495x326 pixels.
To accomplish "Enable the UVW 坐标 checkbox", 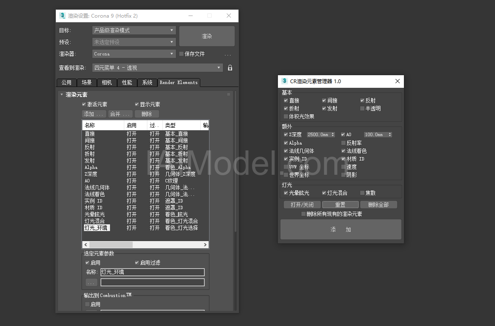I will pyautogui.click(x=286, y=167).
